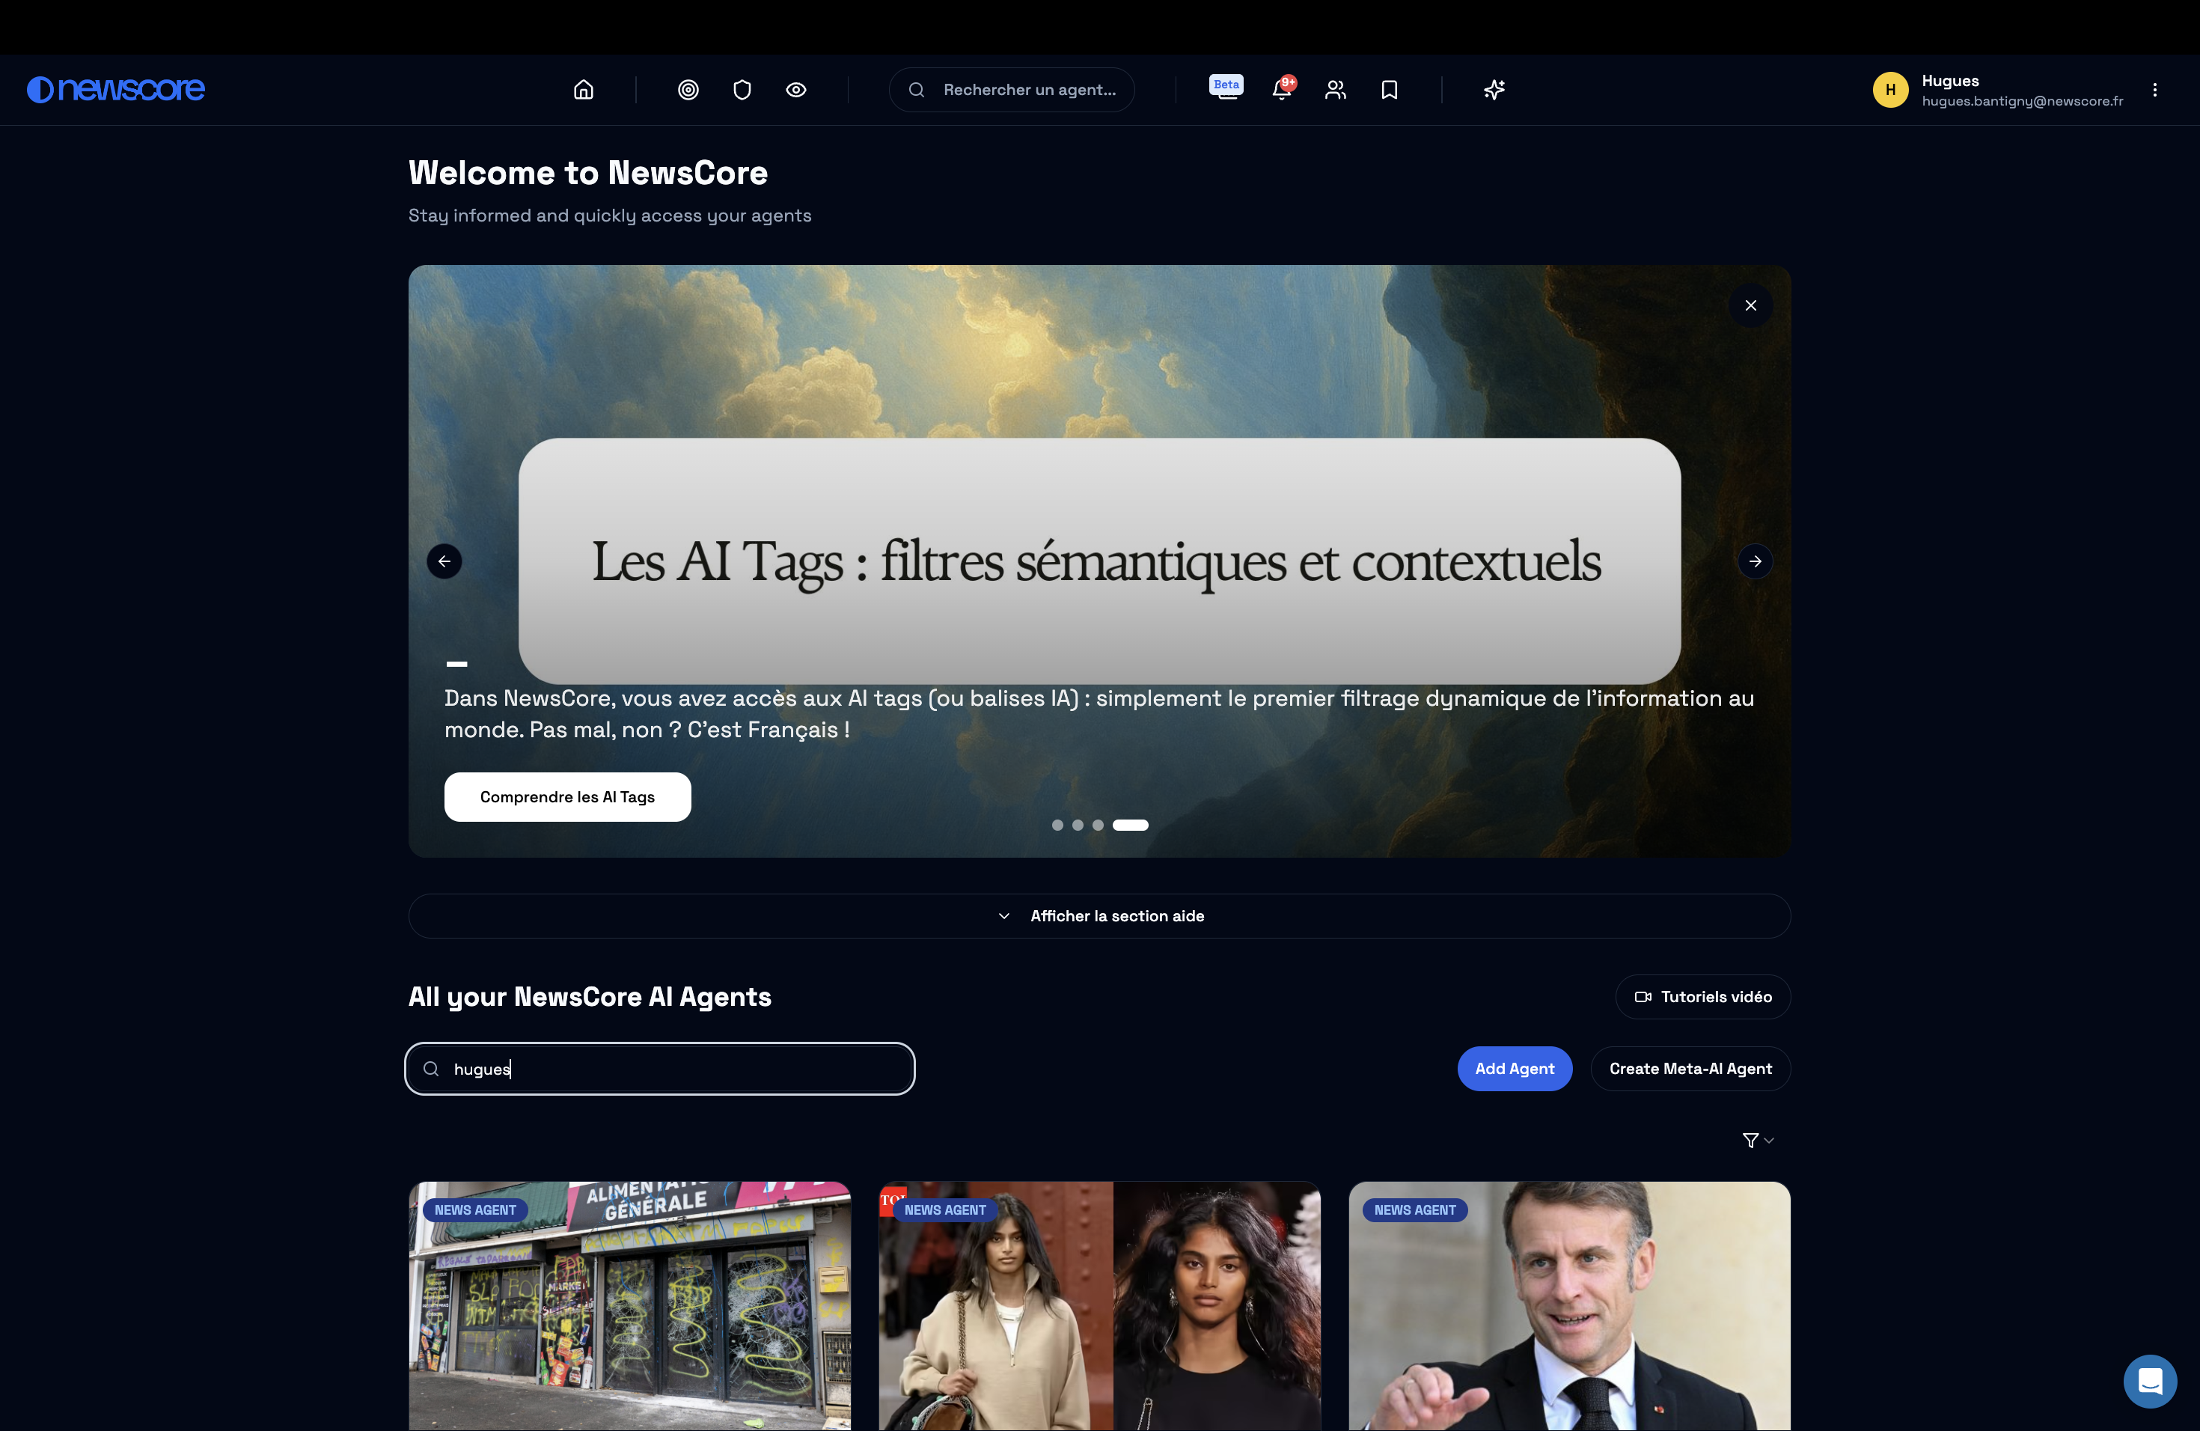Go to previous carousel slide arrow
2200x1431 pixels.
point(444,561)
